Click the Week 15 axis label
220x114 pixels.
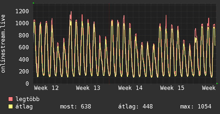[x=172, y=88]
